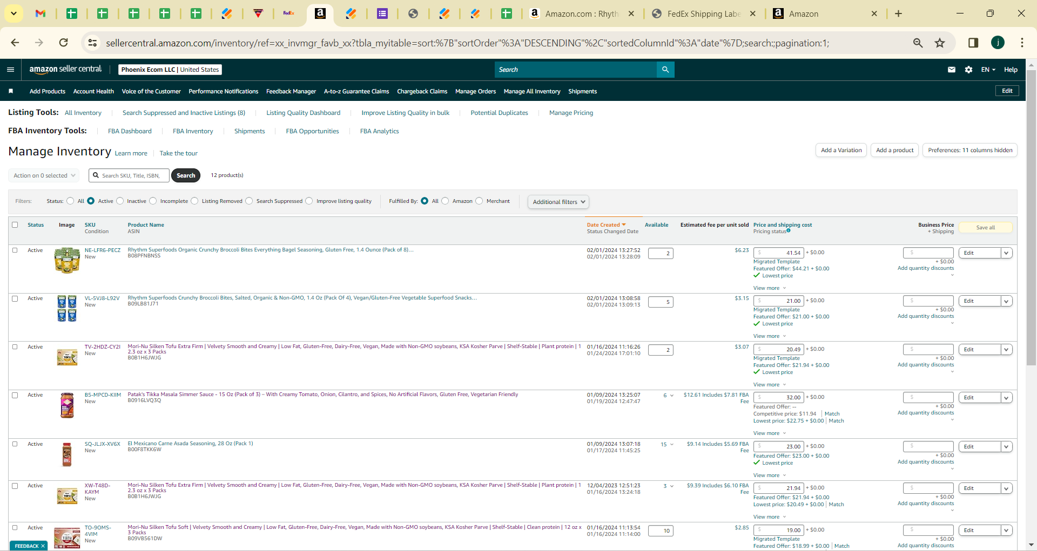View site information icon in address bar
Viewport: 1037px width, 551px height.
(93, 43)
